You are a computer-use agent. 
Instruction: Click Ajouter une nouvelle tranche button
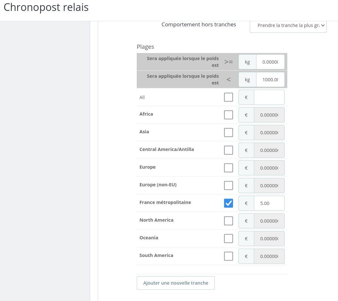click(x=176, y=283)
